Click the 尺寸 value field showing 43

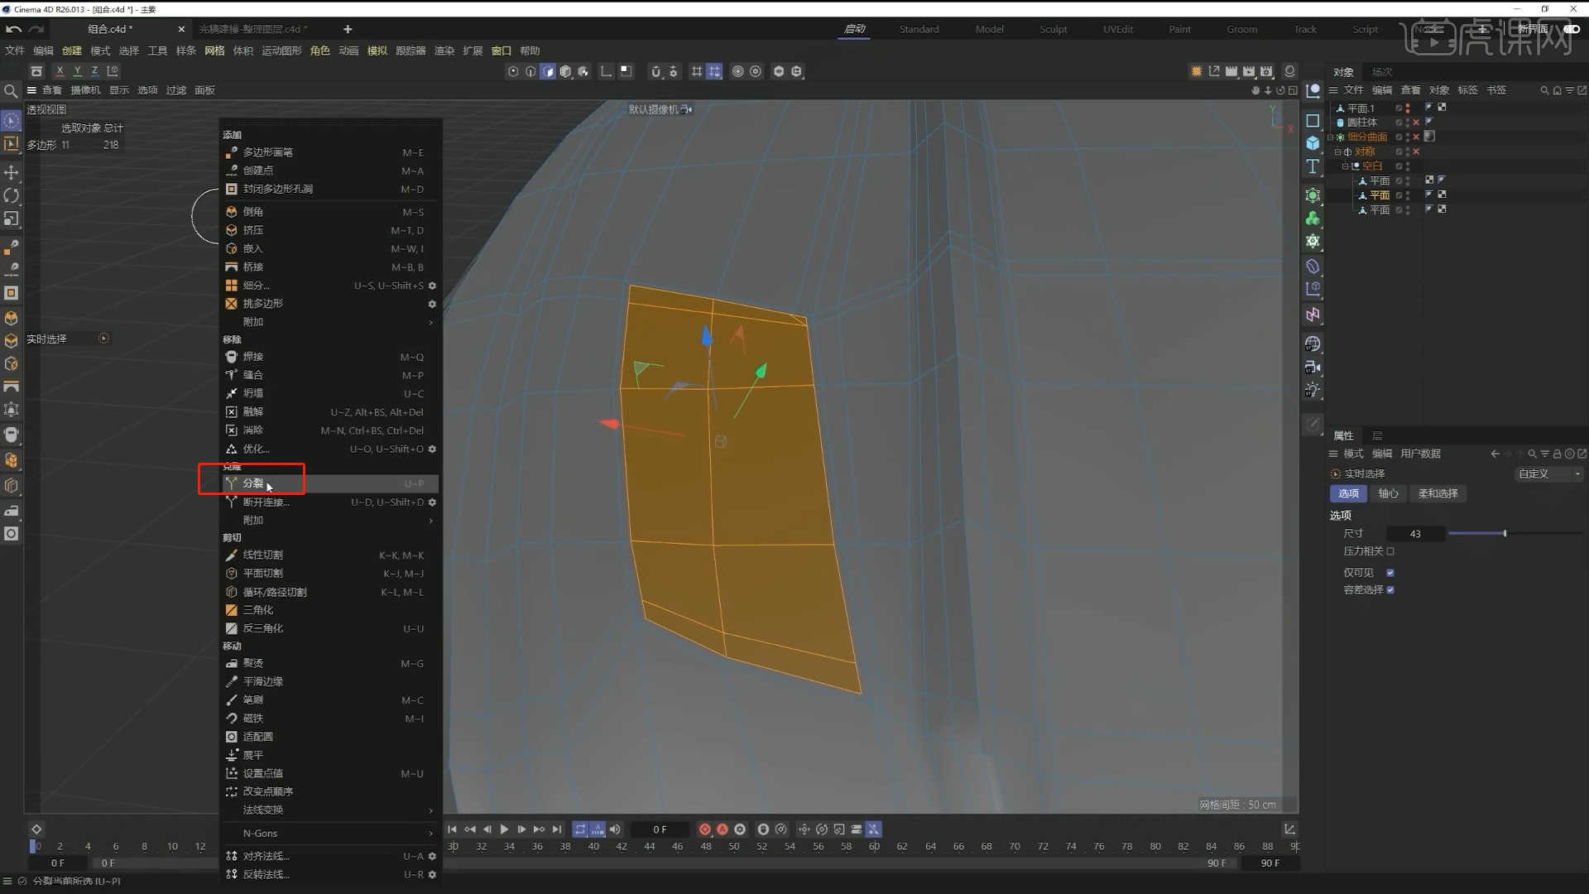pyautogui.click(x=1416, y=534)
